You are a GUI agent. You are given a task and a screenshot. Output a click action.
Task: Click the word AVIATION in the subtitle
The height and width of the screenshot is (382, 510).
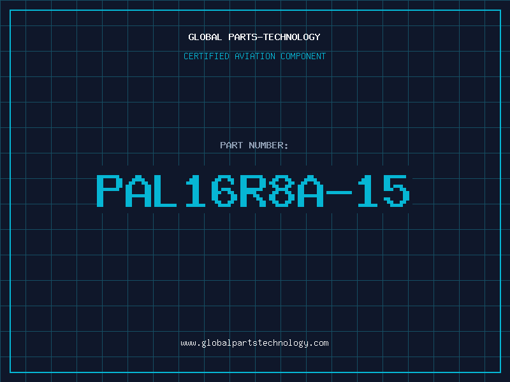click(255, 56)
